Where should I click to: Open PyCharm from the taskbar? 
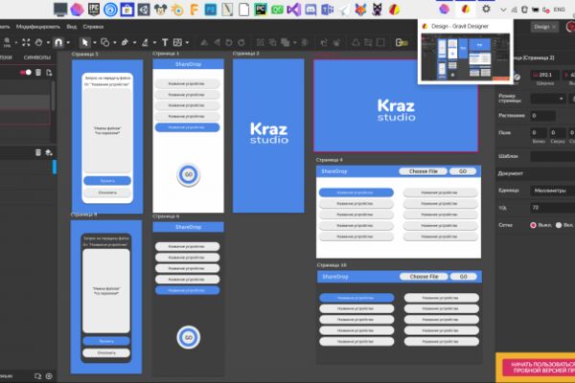click(x=261, y=10)
